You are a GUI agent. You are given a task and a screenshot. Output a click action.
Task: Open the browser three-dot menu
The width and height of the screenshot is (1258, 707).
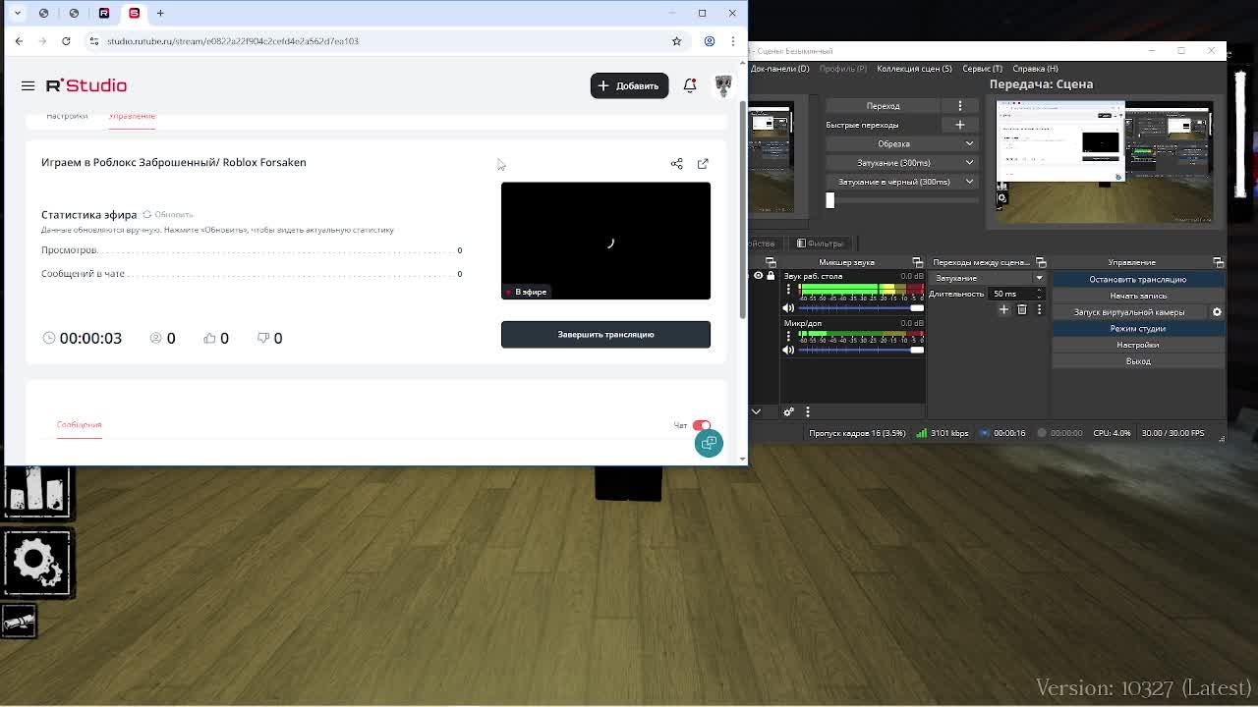coord(732,41)
